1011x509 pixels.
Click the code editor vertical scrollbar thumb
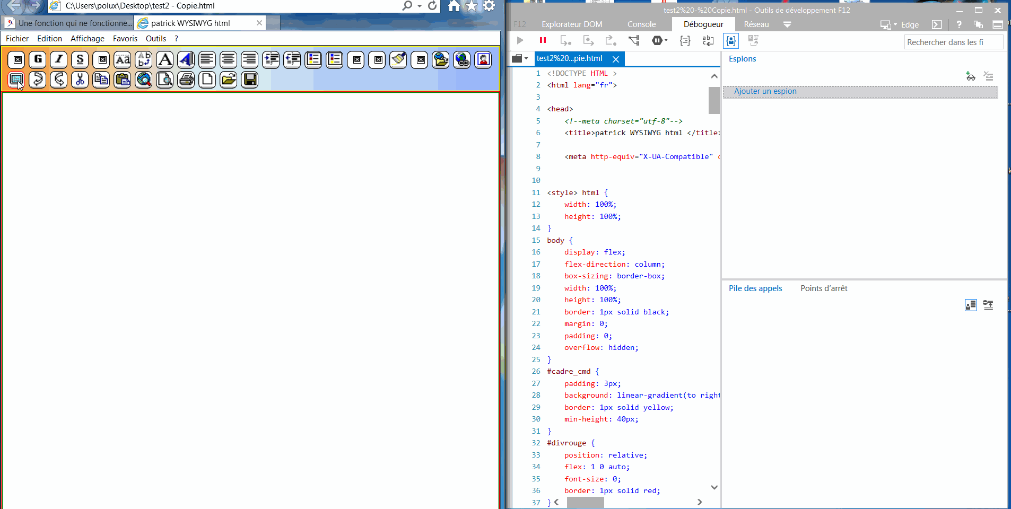pos(714,100)
